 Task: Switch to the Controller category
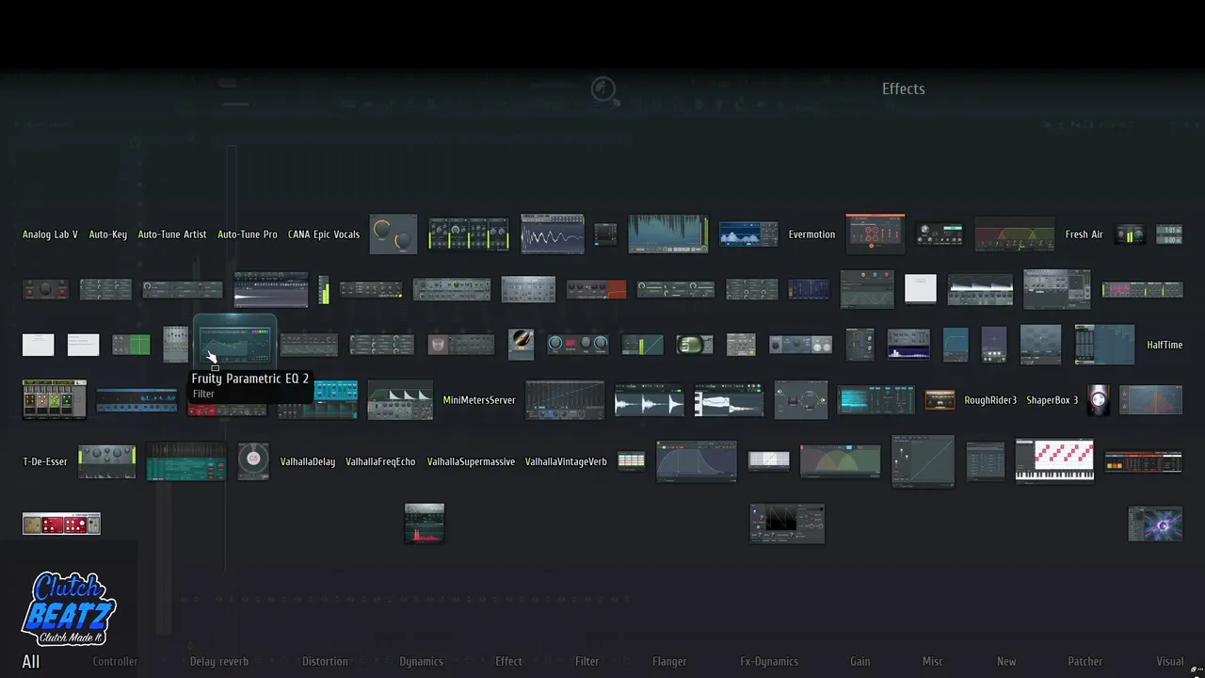tap(116, 662)
